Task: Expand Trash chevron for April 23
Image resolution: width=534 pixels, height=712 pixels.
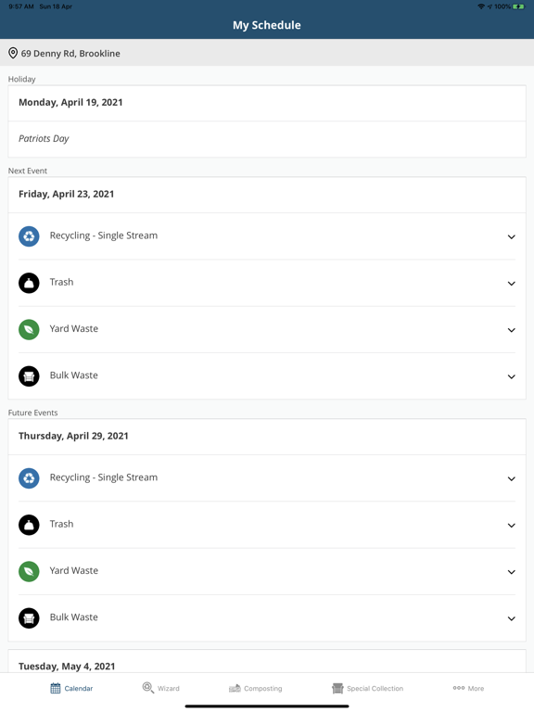Action: tap(512, 284)
